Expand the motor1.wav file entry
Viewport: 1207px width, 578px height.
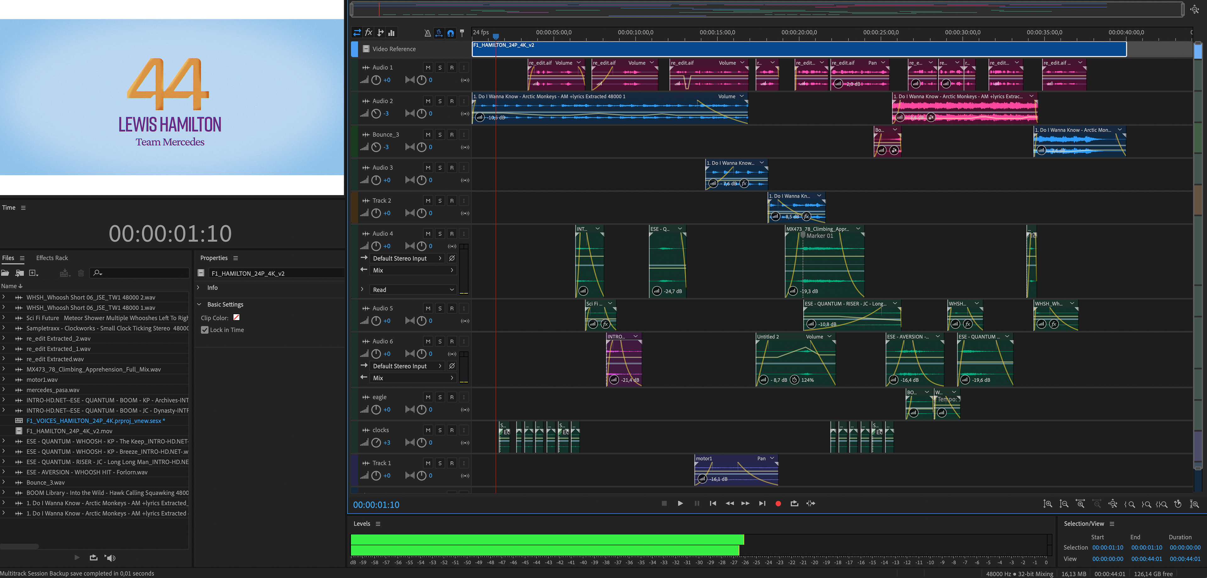click(4, 379)
